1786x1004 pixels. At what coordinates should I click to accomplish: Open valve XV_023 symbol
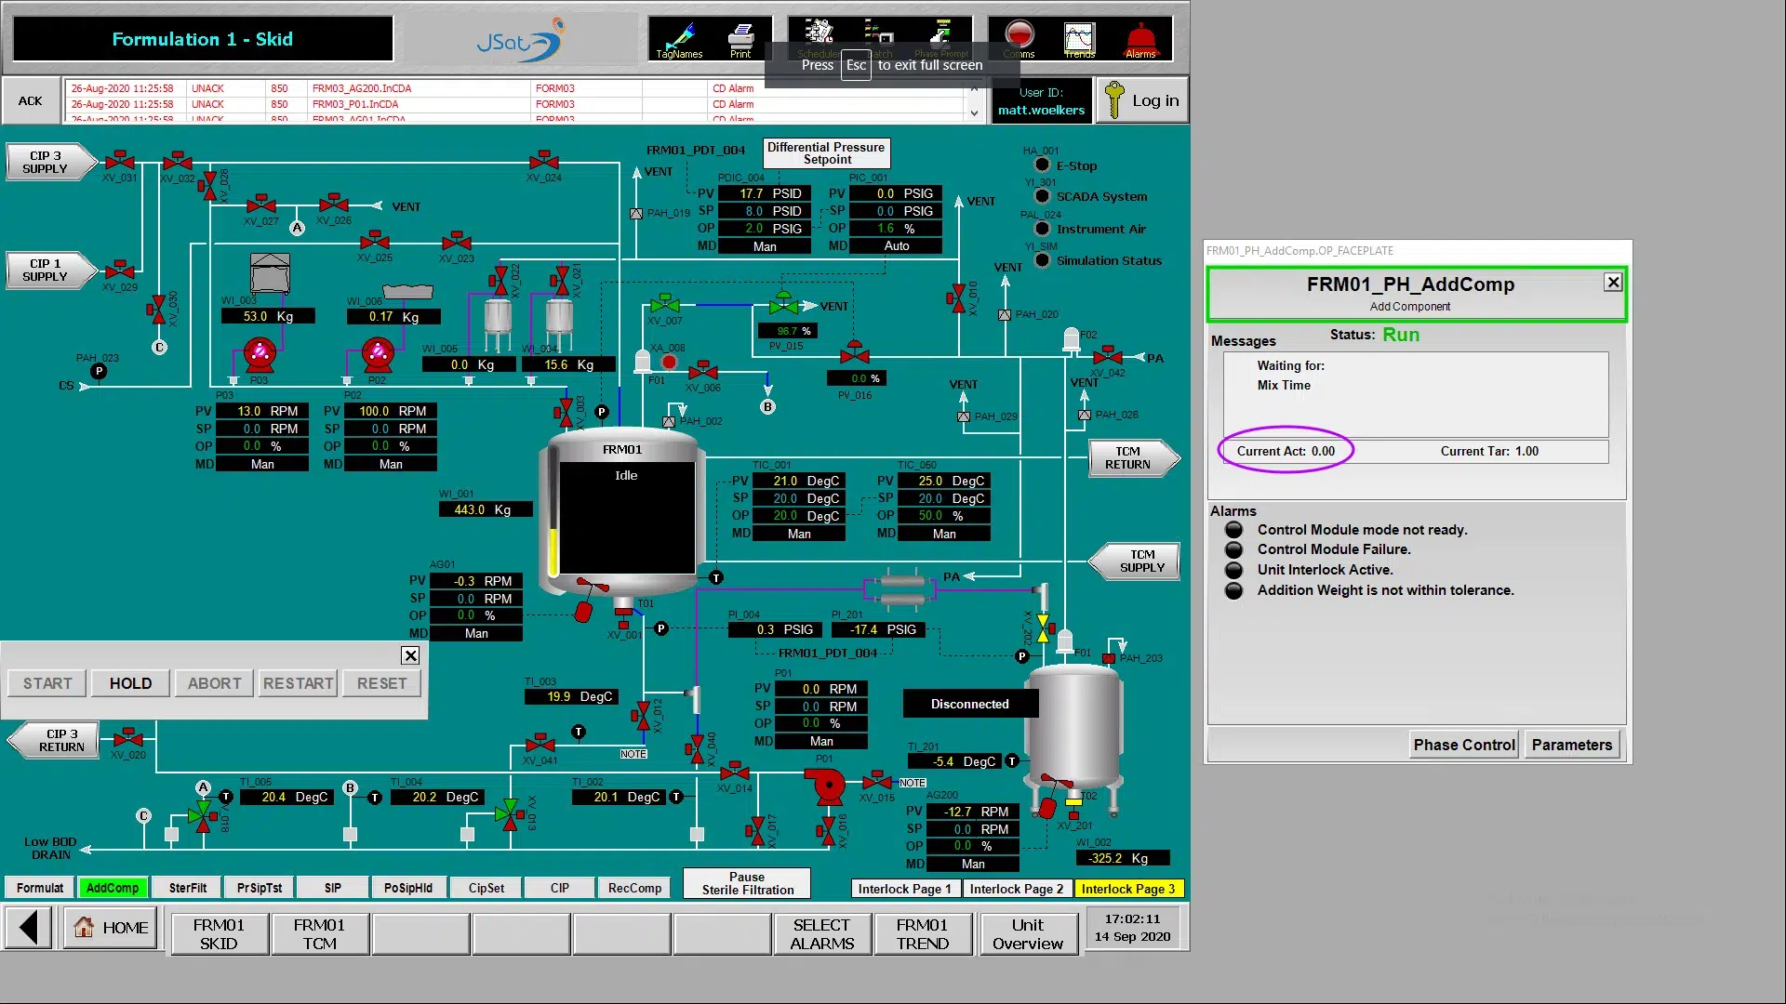pyautogui.click(x=456, y=241)
